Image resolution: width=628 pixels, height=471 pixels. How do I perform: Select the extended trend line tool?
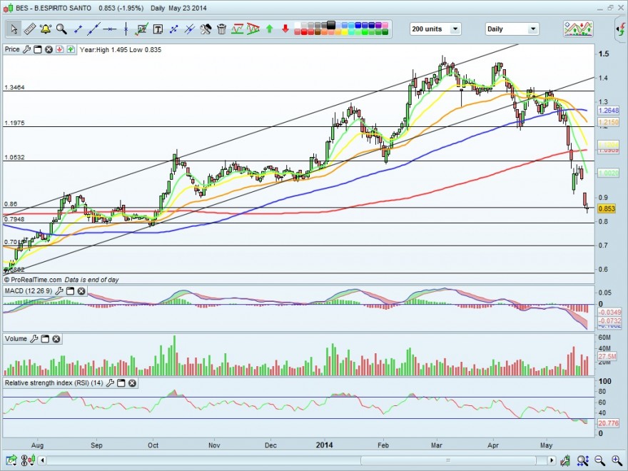click(93, 29)
